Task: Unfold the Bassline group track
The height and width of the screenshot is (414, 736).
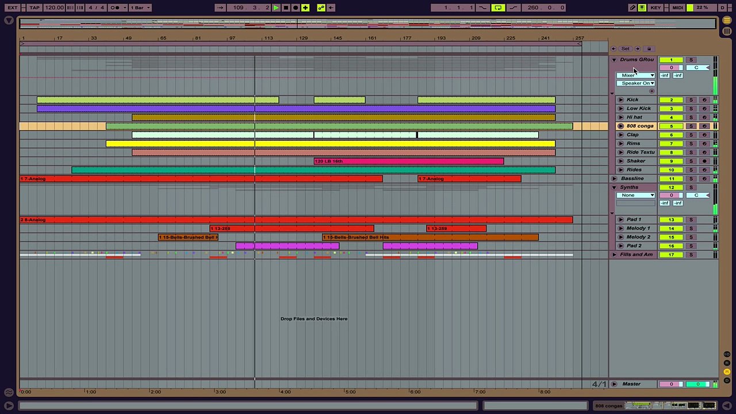Action: 614,179
